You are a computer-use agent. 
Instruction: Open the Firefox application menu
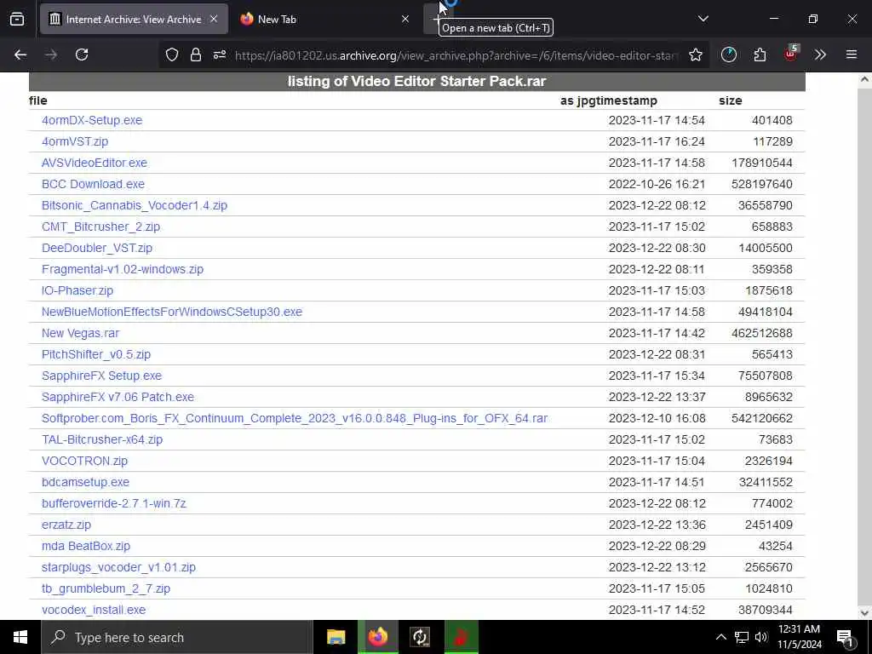point(852,54)
